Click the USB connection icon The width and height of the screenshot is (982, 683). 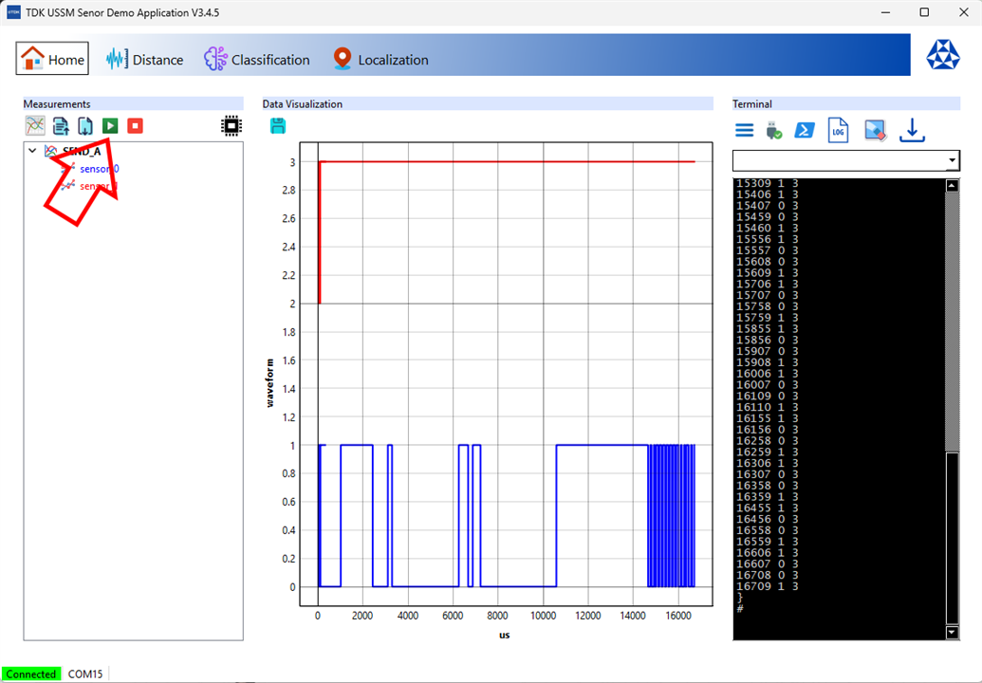774,131
